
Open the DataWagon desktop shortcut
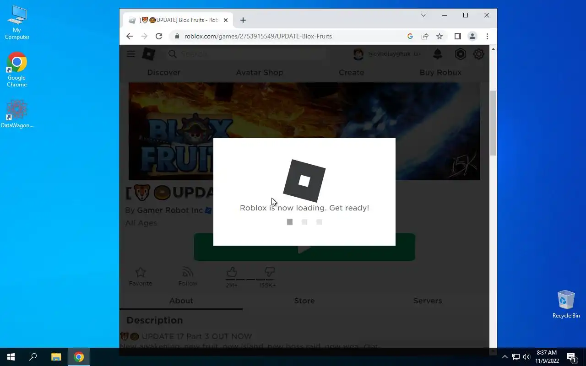[17, 114]
